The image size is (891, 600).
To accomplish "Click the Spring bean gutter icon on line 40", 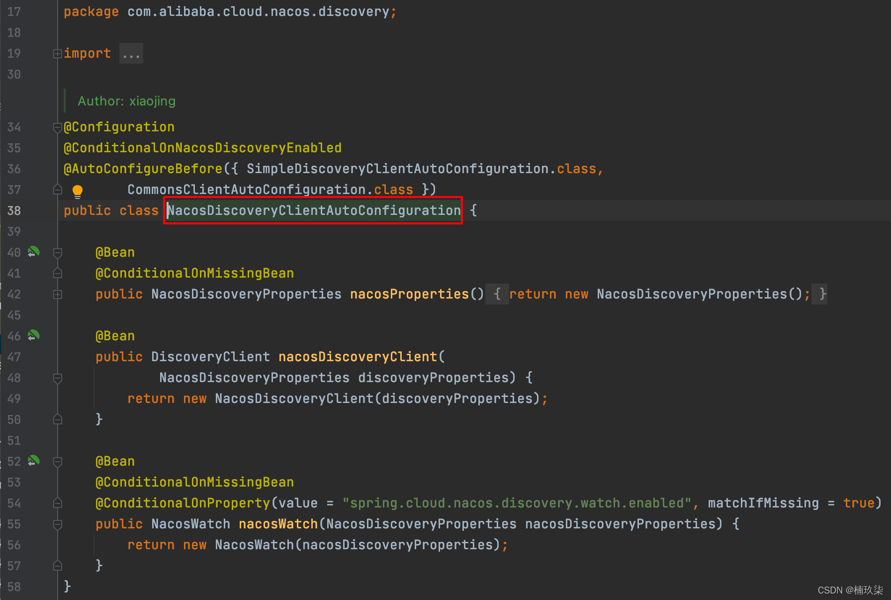I will pos(33,252).
